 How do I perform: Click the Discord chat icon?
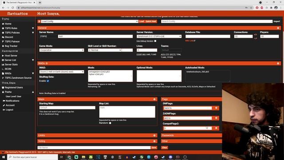[3, 37]
